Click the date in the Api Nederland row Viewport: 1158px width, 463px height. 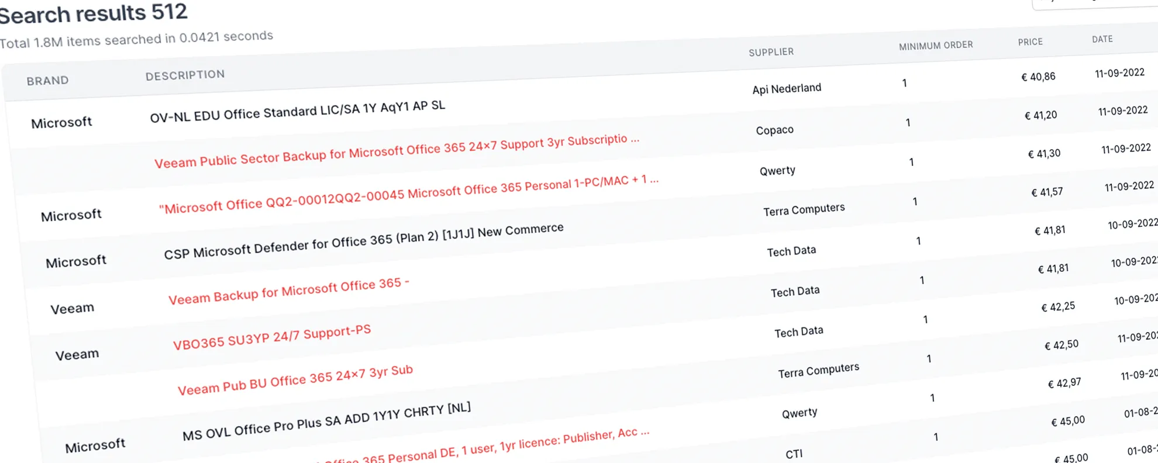click(x=1119, y=73)
